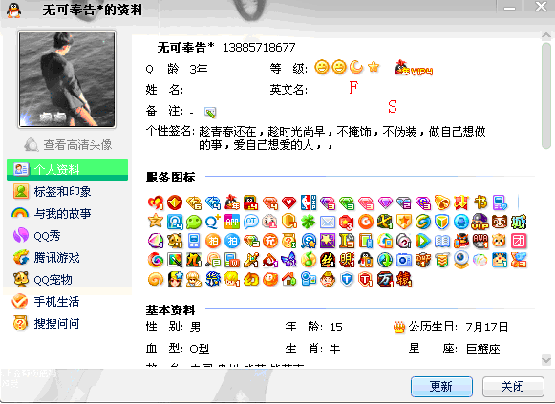
Task: Click the green chat bubble service icon
Action: pyautogui.click(x=194, y=222)
